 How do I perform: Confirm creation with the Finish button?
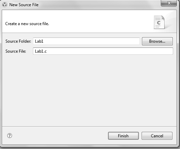tap(123, 136)
